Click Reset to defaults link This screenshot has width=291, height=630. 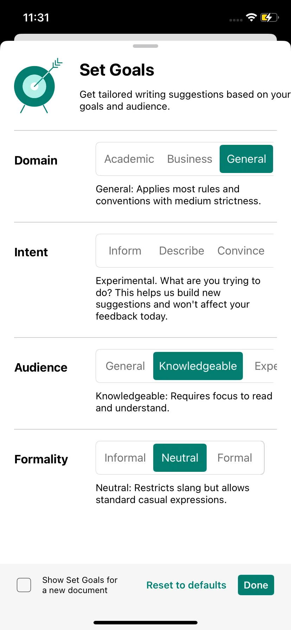click(186, 585)
